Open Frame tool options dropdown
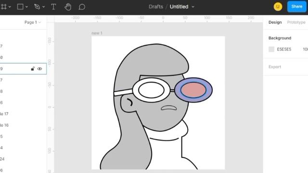 [10, 7]
